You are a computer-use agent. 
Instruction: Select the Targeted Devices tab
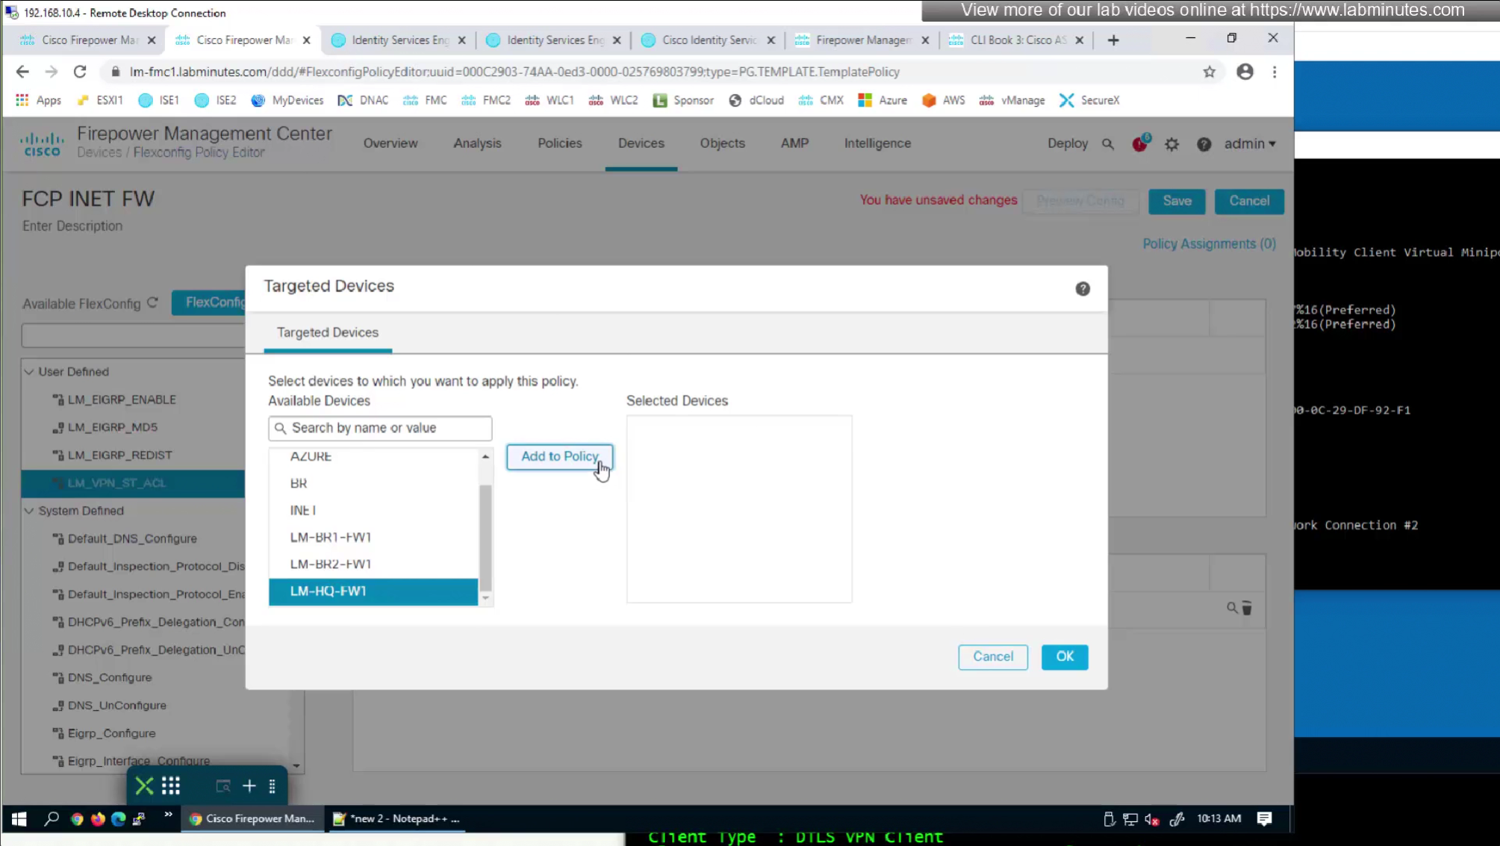tap(328, 332)
